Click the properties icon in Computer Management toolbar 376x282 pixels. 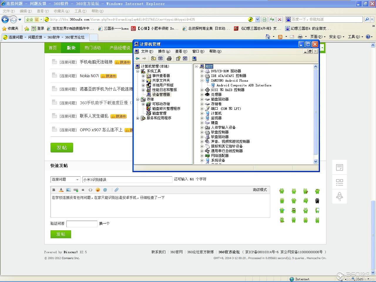178,58
